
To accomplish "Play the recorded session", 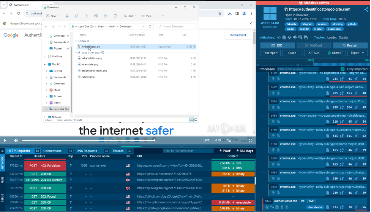I will (5, 140).
